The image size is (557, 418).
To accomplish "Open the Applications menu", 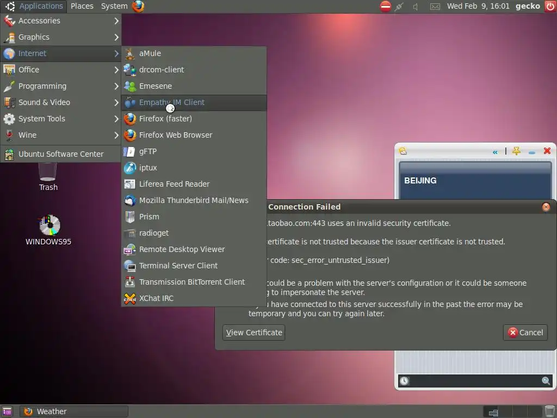I will (34, 6).
